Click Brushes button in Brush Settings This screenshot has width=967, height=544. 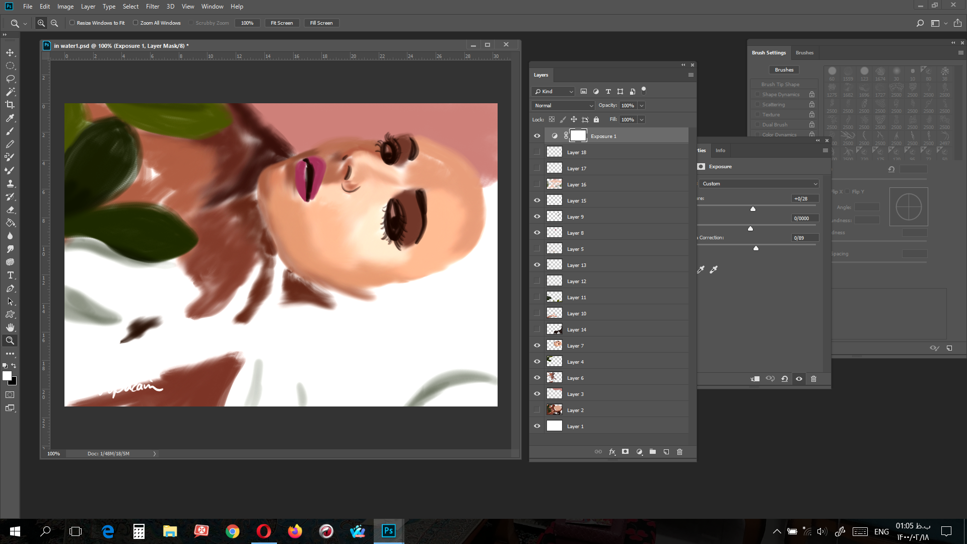pyautogui.click(x=784, y=70)
